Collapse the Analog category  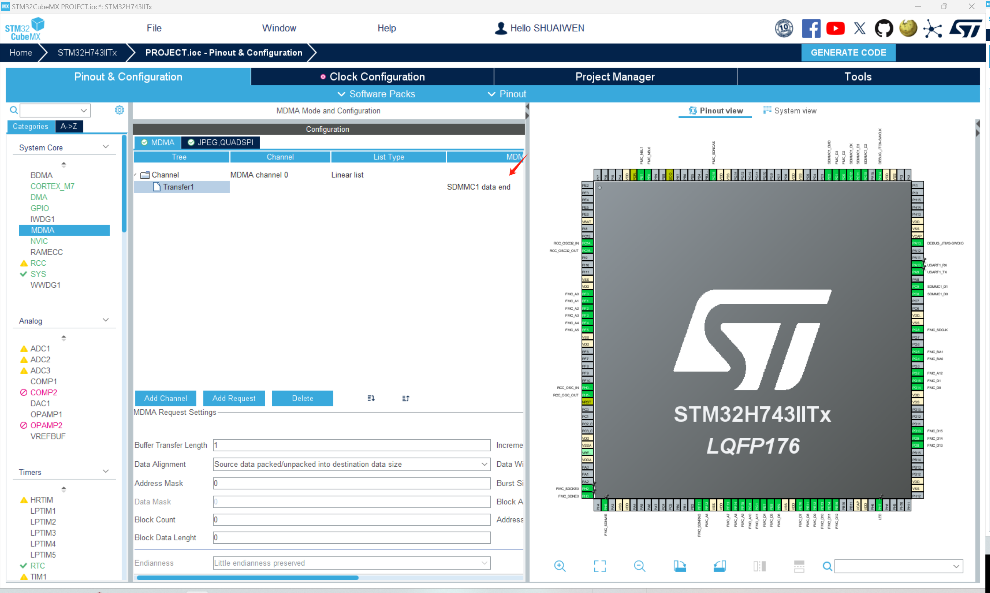pos(106,320)
